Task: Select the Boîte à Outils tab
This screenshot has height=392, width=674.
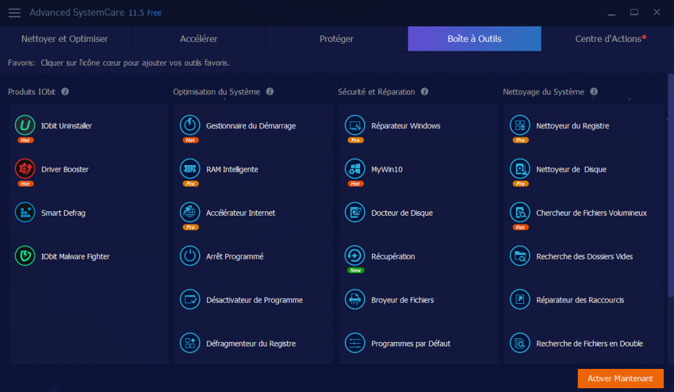Action: point(475,39)
